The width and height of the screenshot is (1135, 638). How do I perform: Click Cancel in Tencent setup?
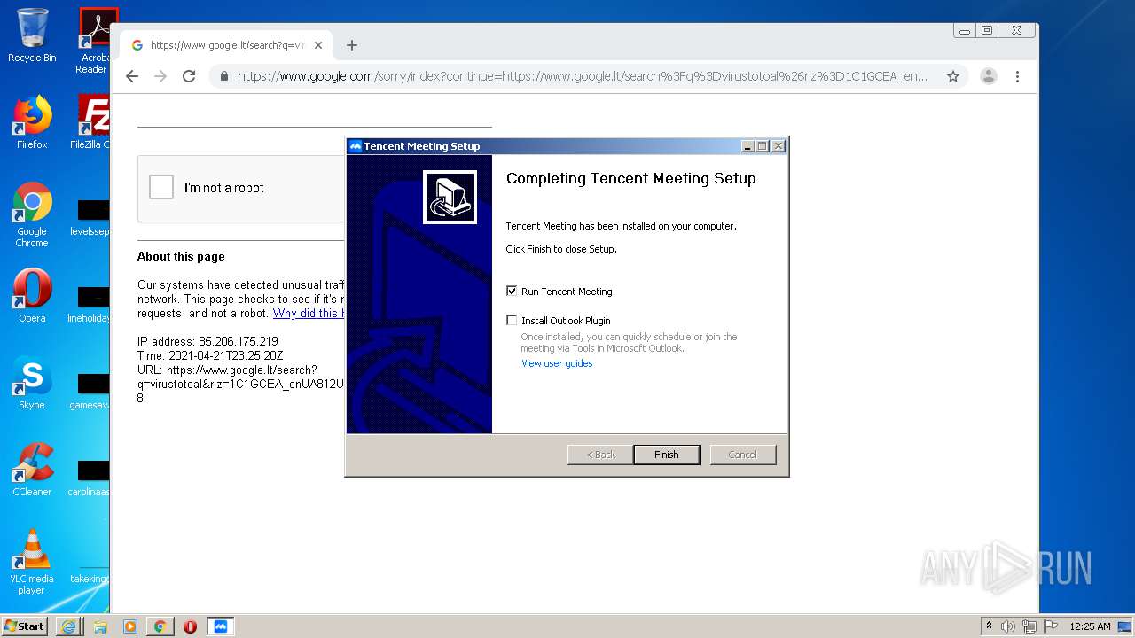click(x=743, y=455)
